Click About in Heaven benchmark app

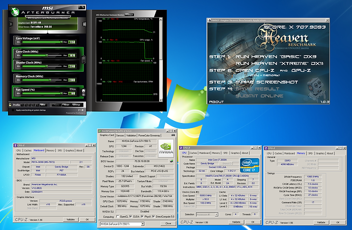(217, 102)
